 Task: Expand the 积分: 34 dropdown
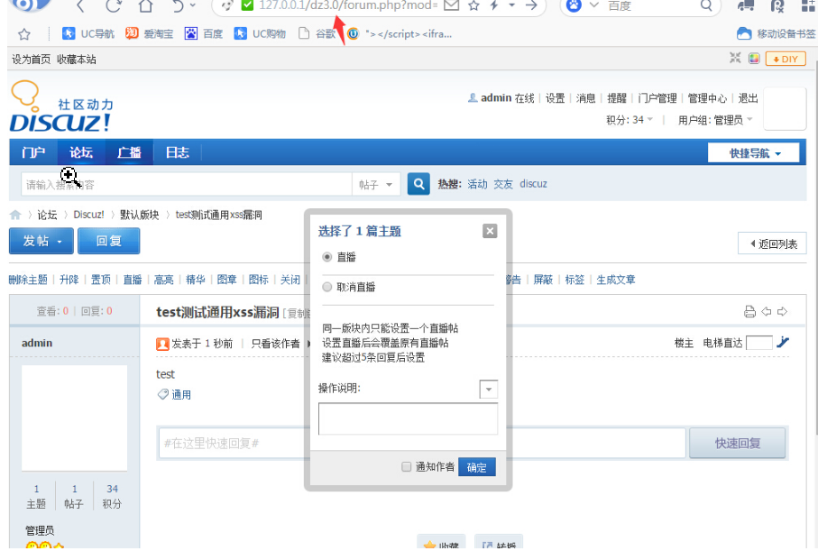630,120
